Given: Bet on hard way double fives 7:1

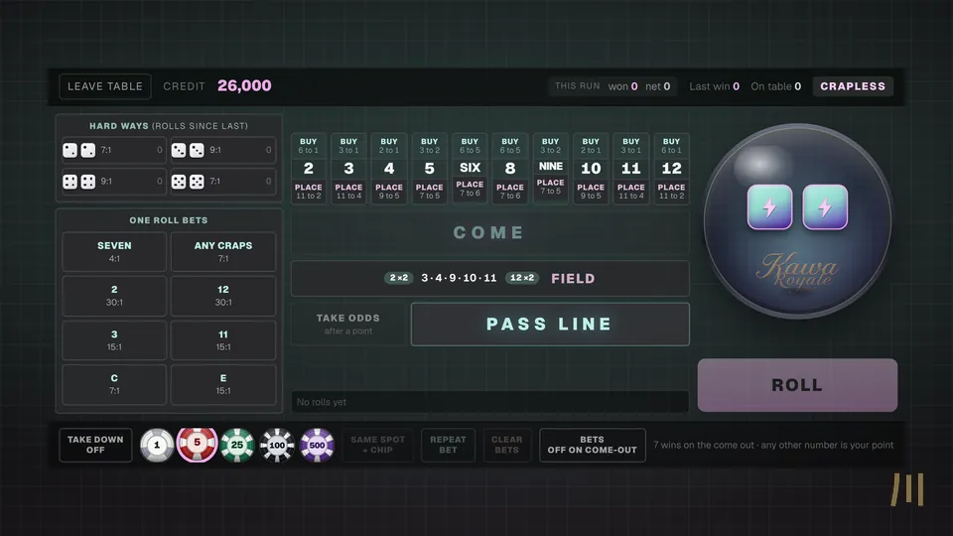Looking at the screenshot, I should [221, 181].
